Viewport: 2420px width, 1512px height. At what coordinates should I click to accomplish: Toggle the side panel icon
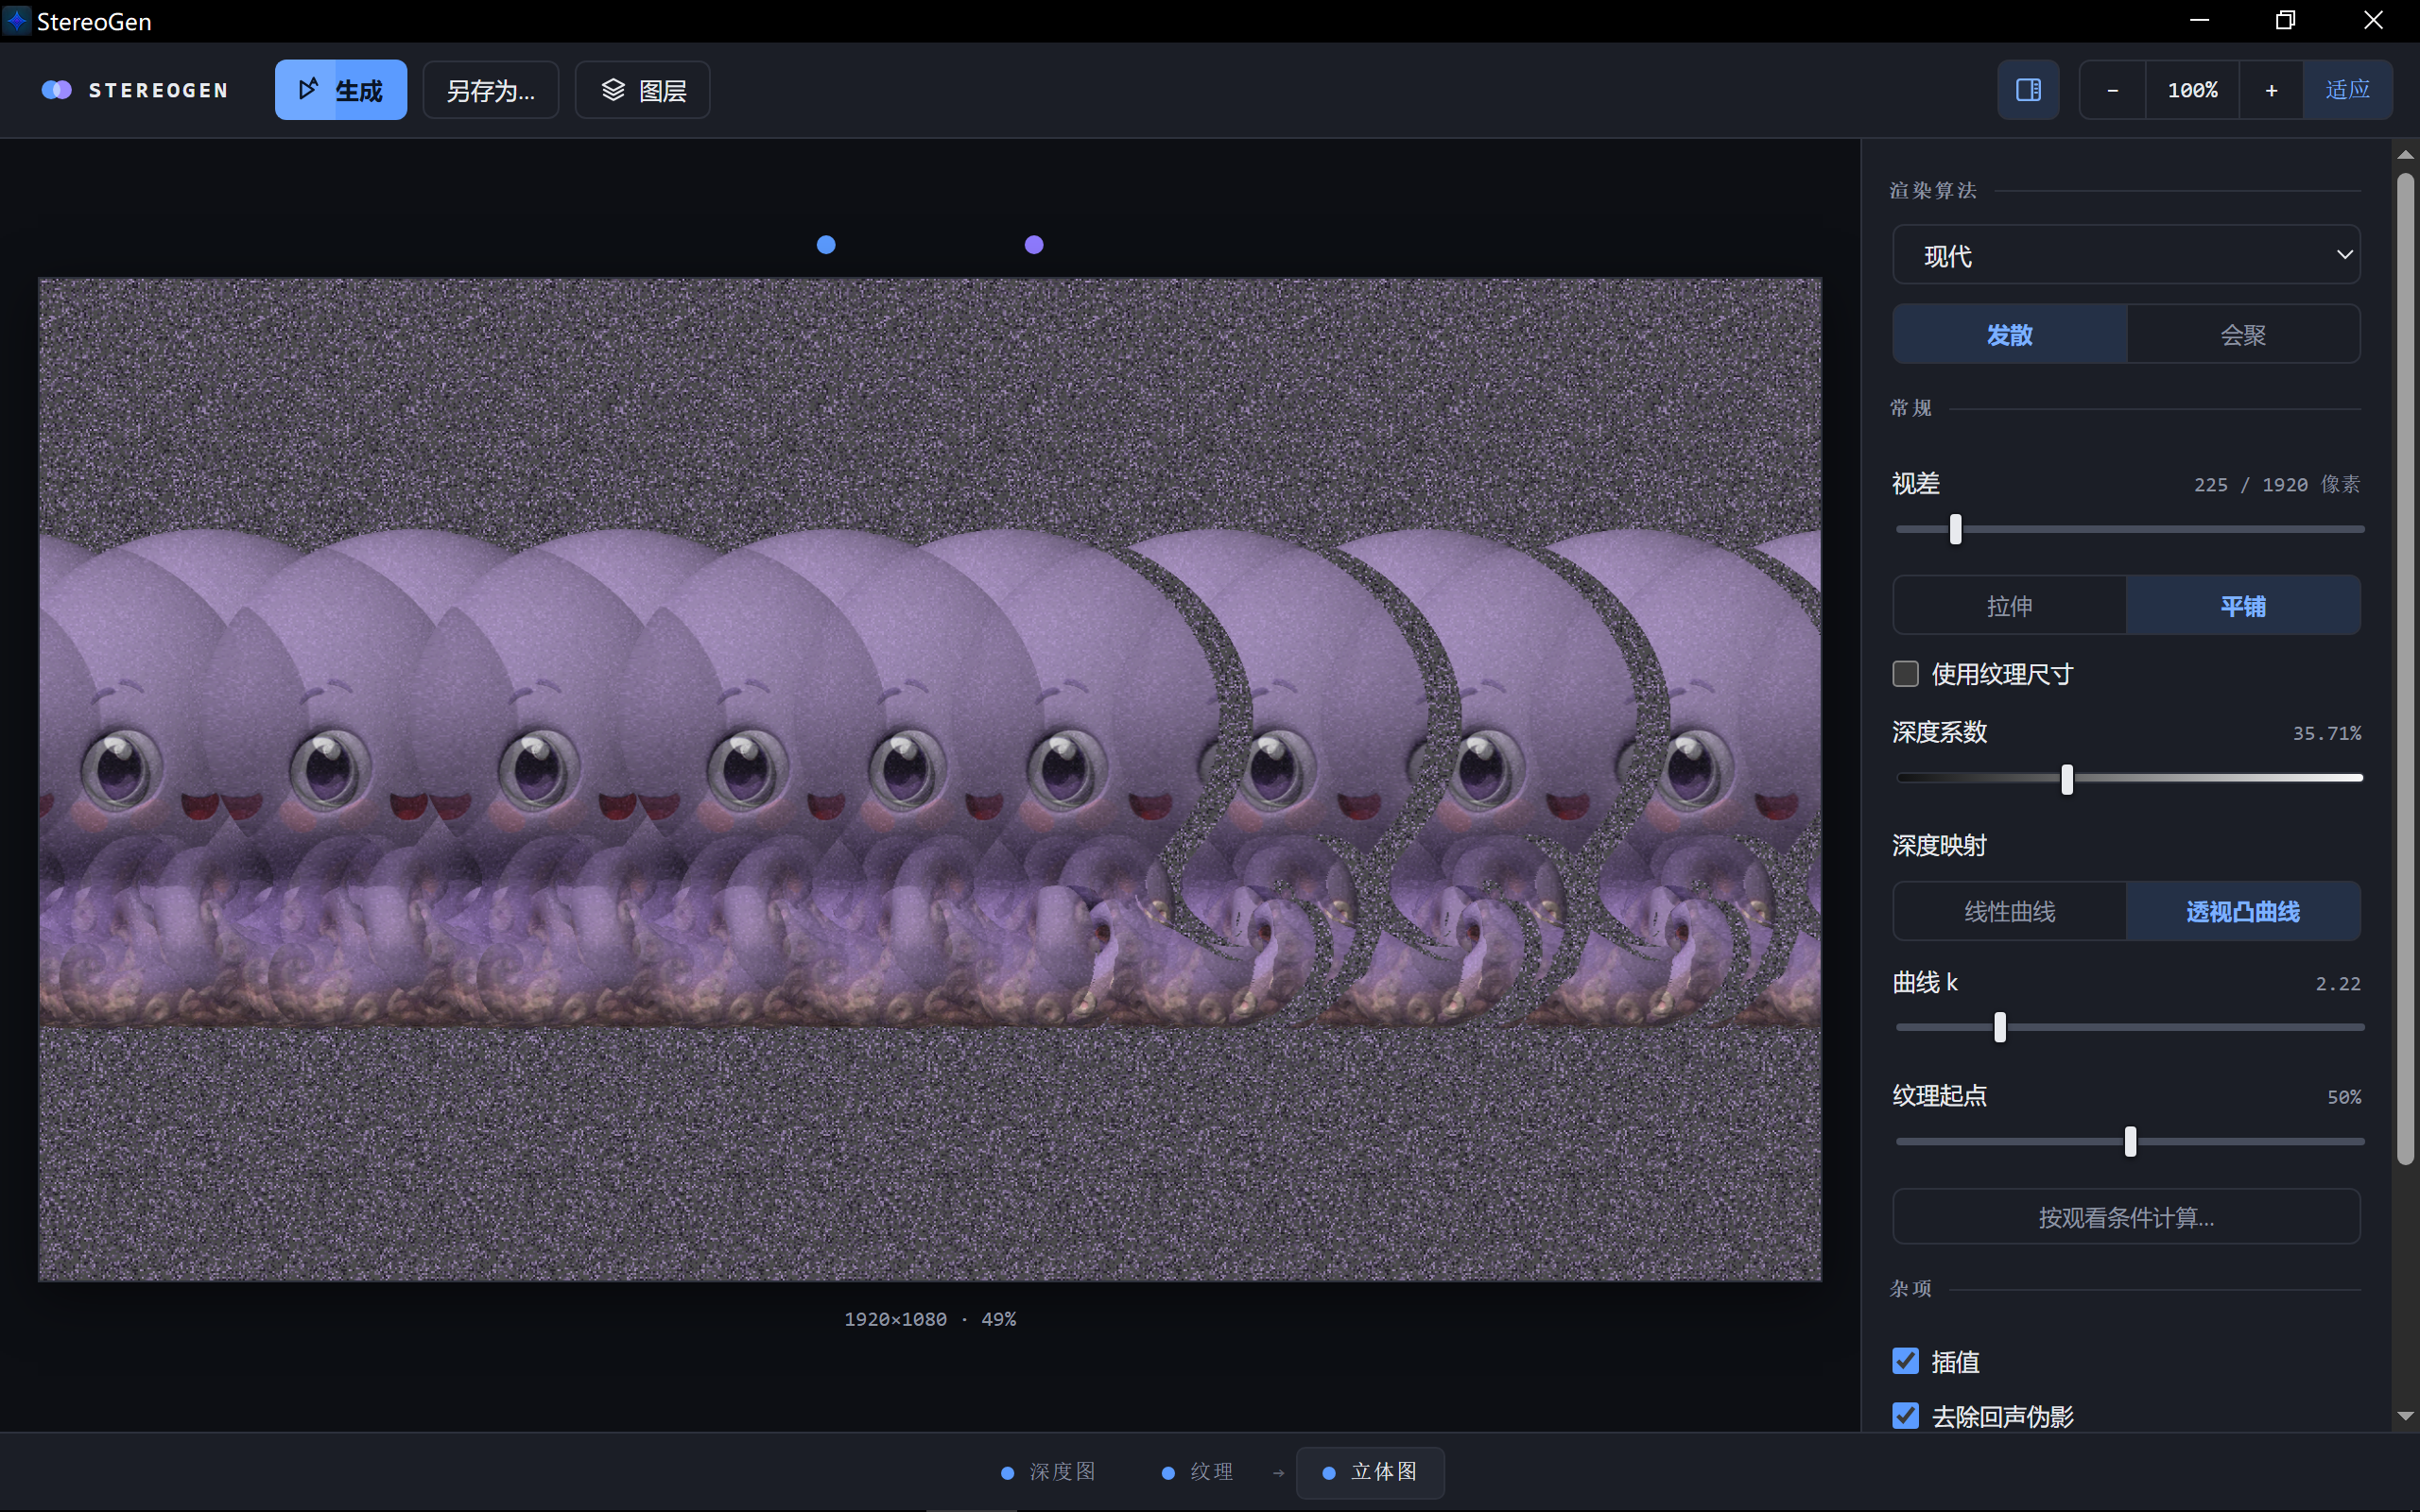pyautogui.click(x=2028, y=90)
